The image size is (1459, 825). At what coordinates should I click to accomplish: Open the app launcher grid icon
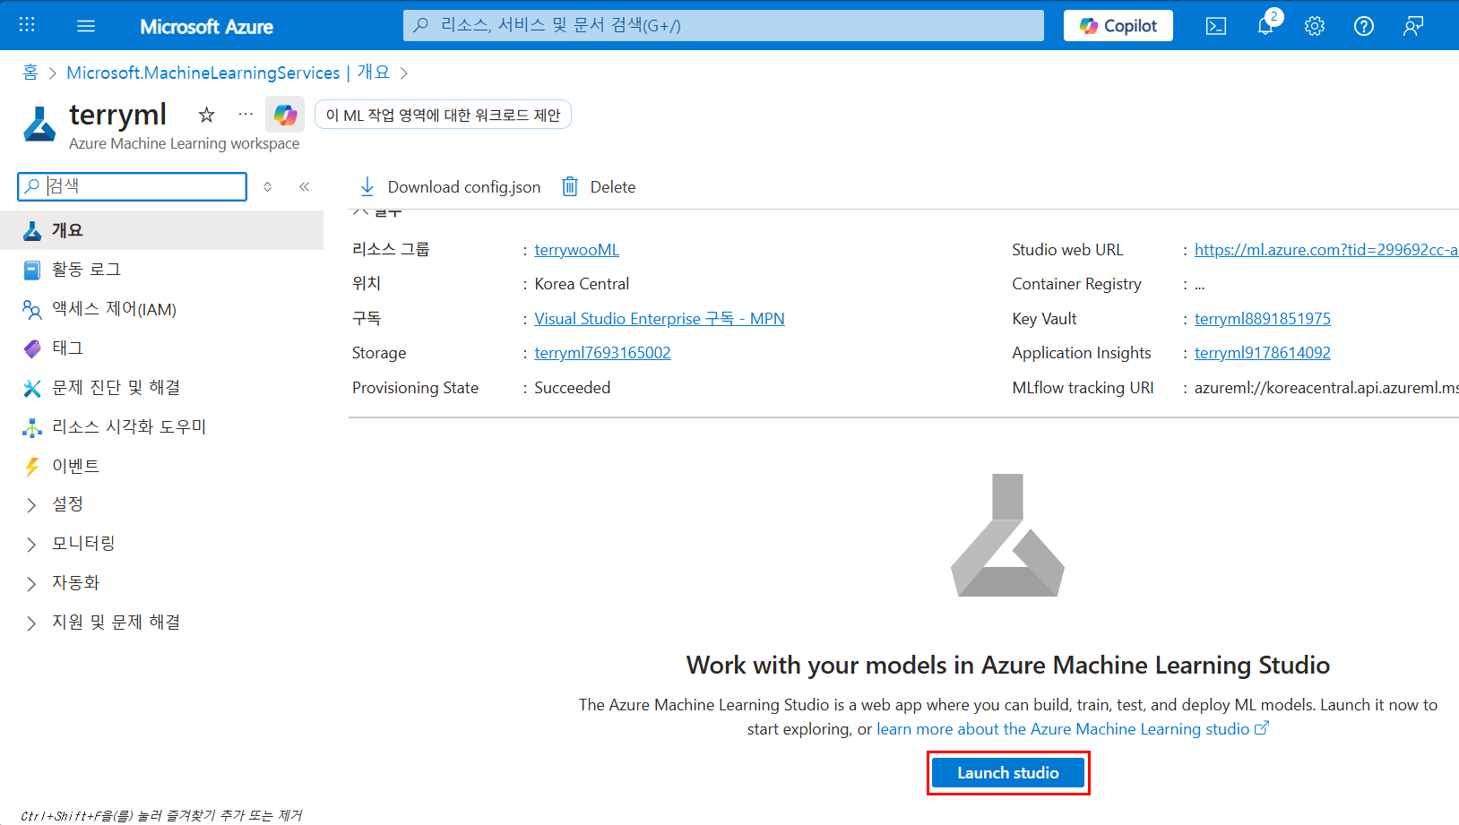25,25
